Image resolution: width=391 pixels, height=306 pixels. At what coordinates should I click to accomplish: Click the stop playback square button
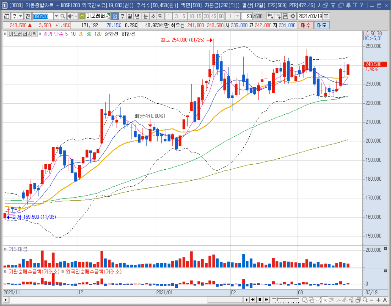tap(260, 300)
